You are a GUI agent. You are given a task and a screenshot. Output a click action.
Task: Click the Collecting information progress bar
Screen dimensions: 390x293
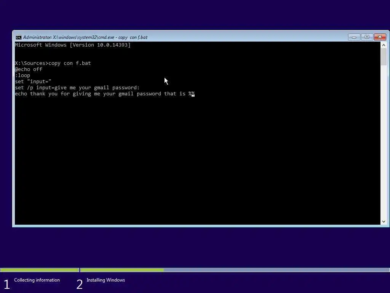point(40,270)
